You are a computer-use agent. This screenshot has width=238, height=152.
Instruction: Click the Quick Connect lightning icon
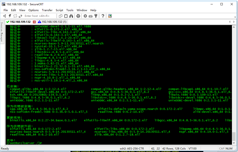[10, 16]
